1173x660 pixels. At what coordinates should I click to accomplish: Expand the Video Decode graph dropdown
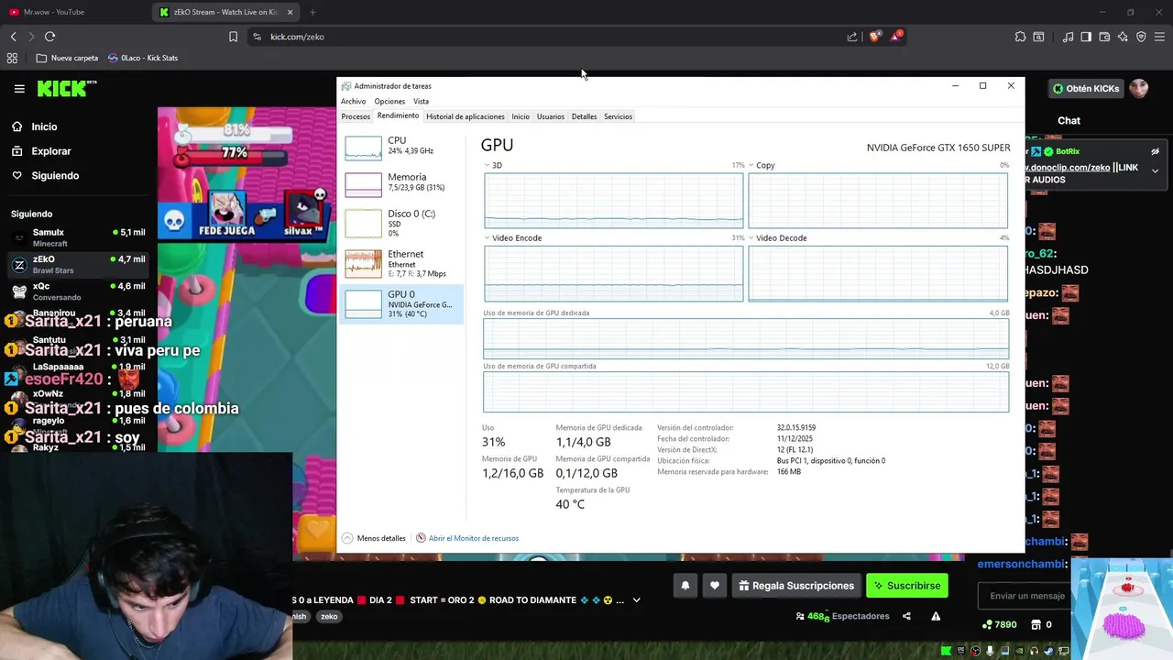(751, 238)
